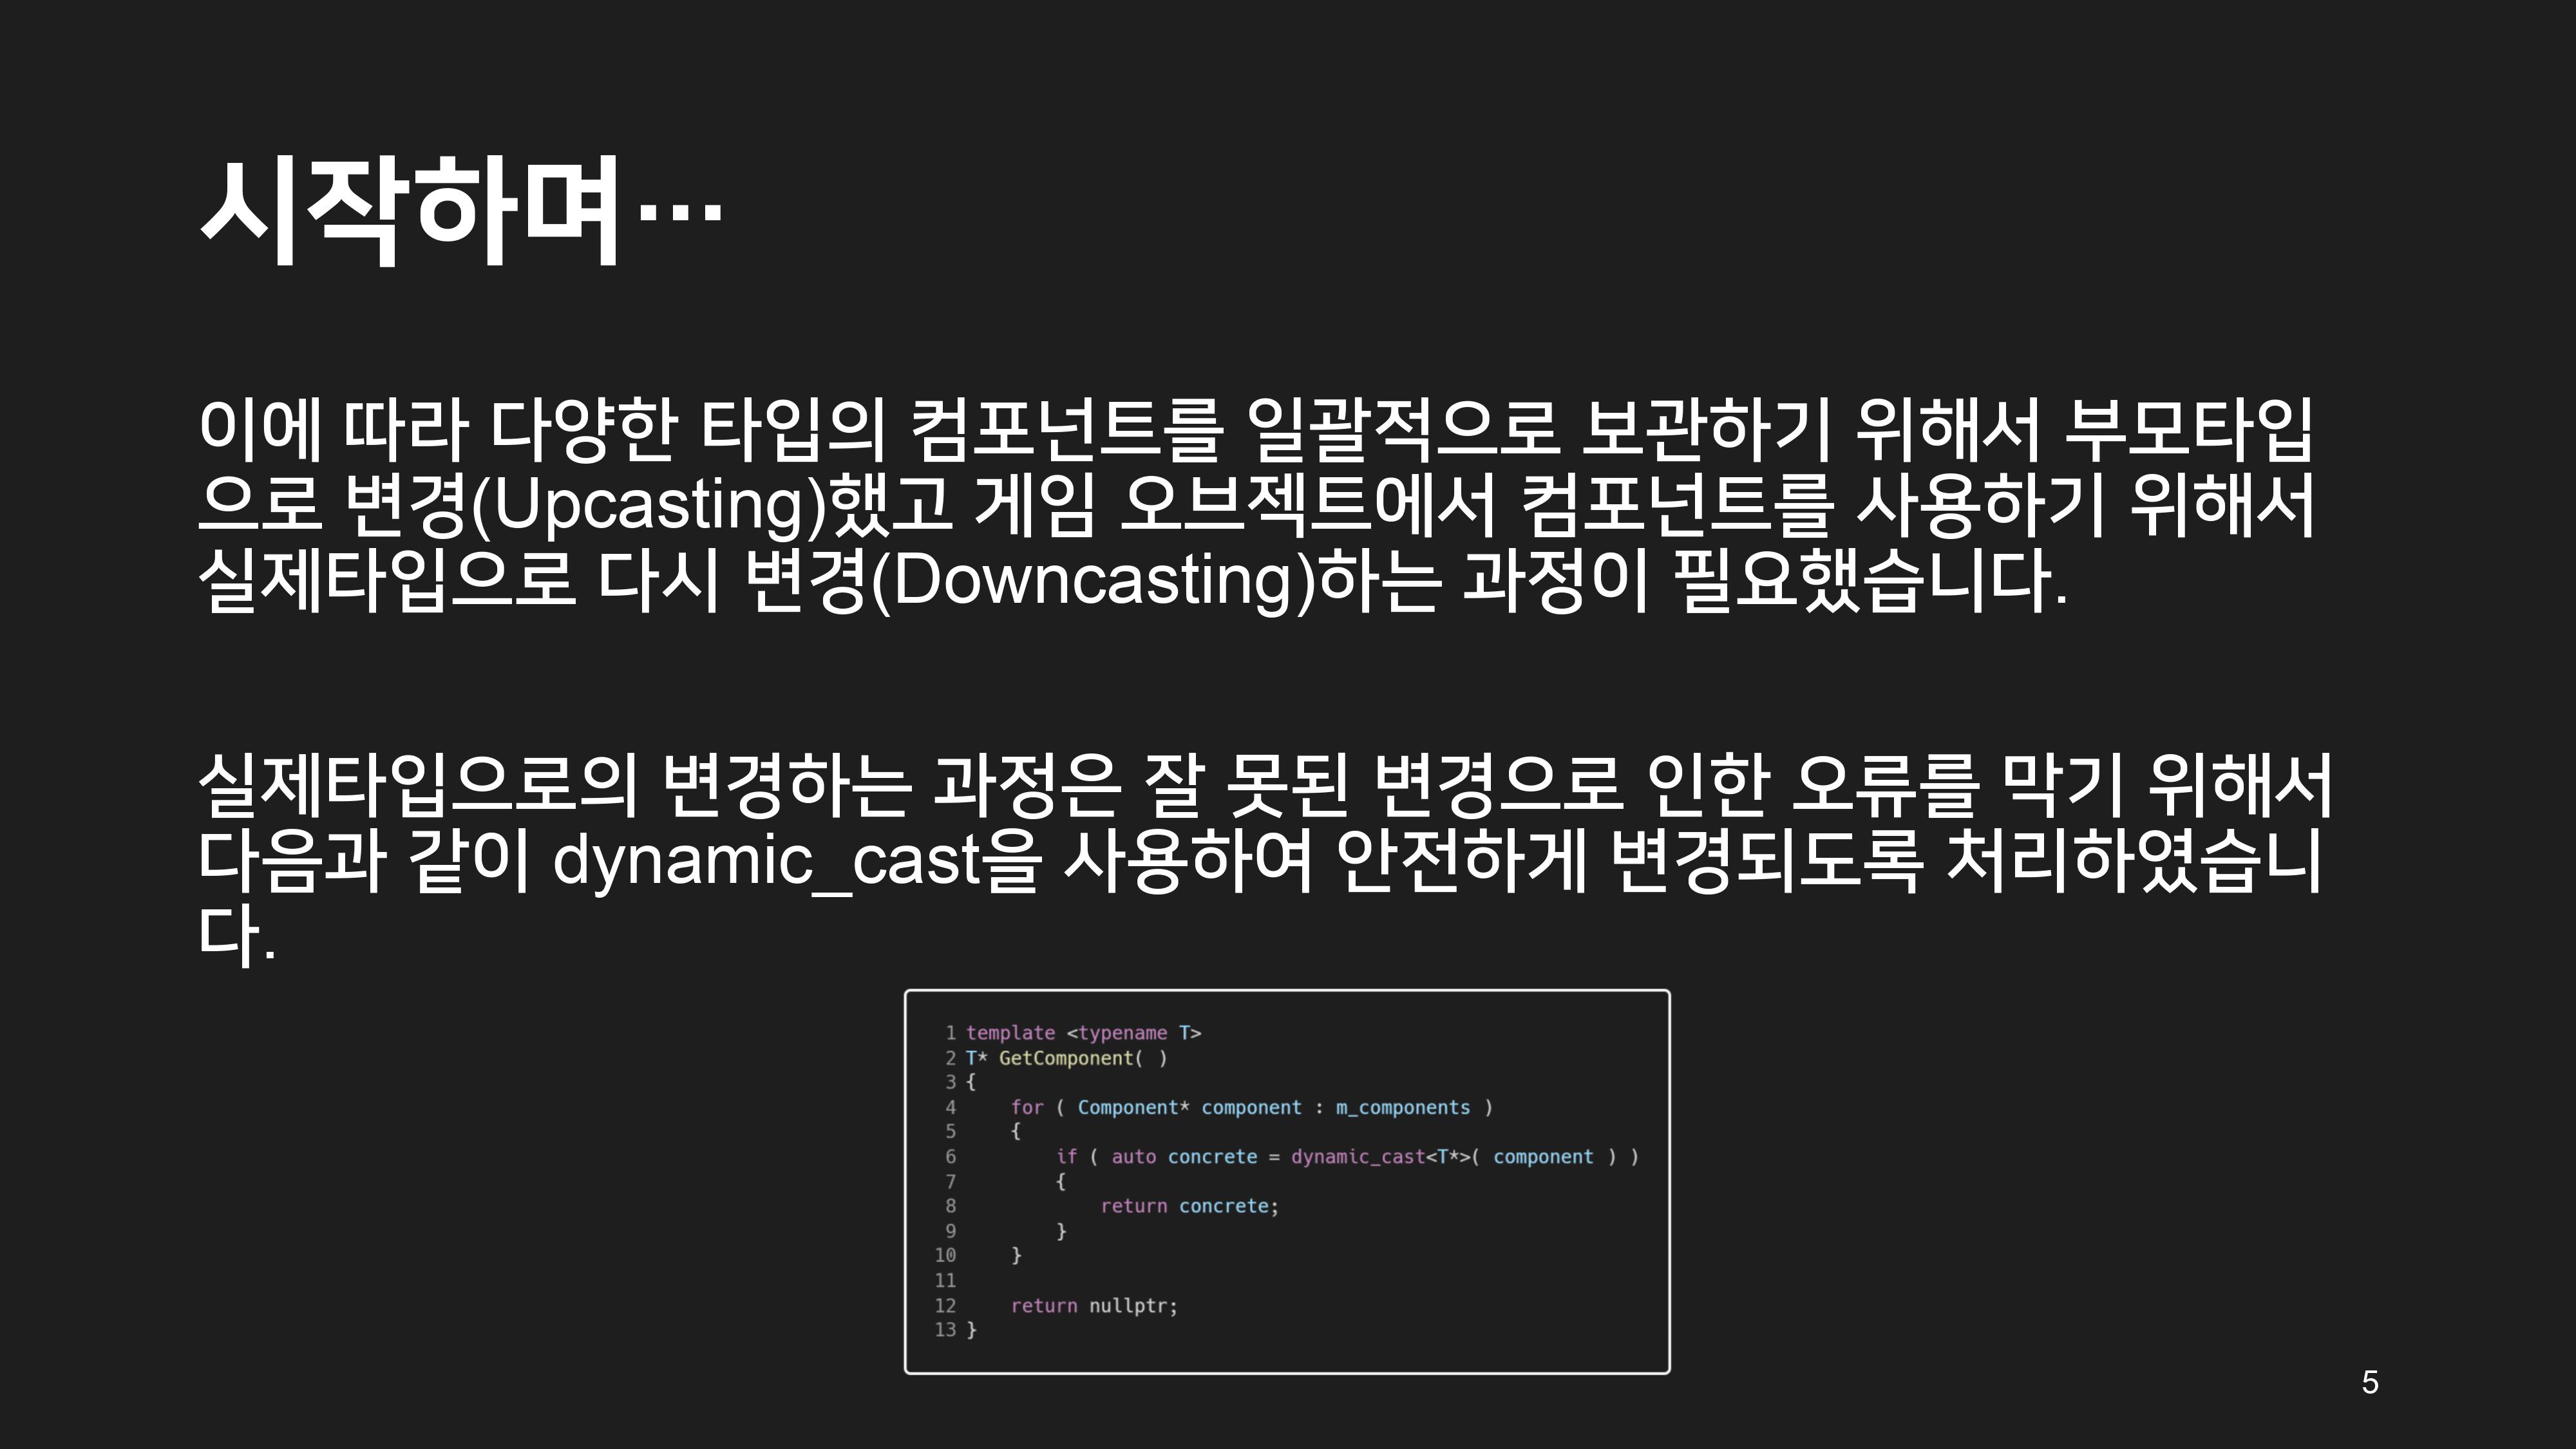The width and height of the screenshot is (2576, 1449).
Task: Click the 'for' keyword in code
Action: (1027, 1108)
